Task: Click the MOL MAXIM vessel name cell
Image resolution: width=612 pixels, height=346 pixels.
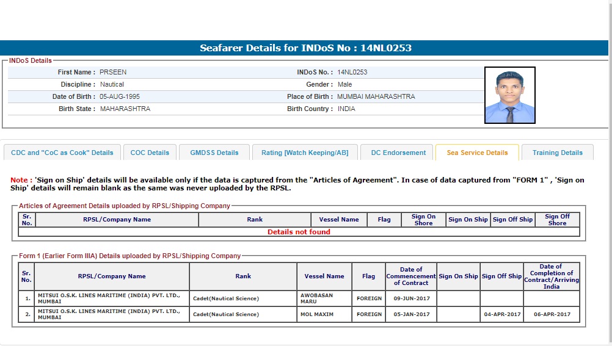Action: pyautogui.click(x=317, y=314)
